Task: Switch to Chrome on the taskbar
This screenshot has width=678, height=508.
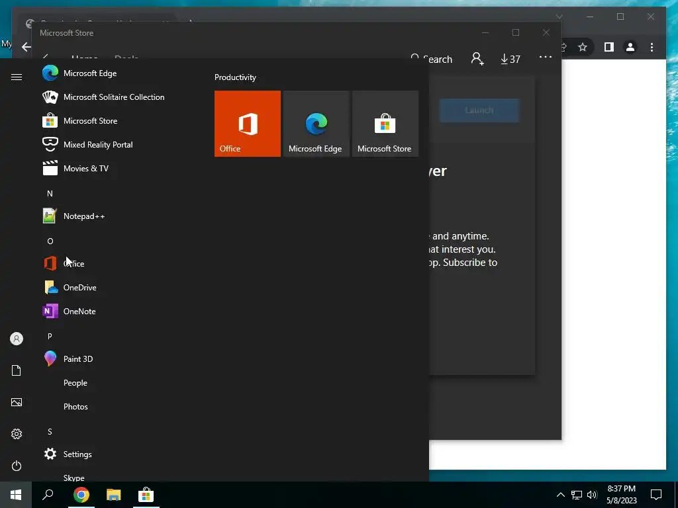Action: (81, 495)
